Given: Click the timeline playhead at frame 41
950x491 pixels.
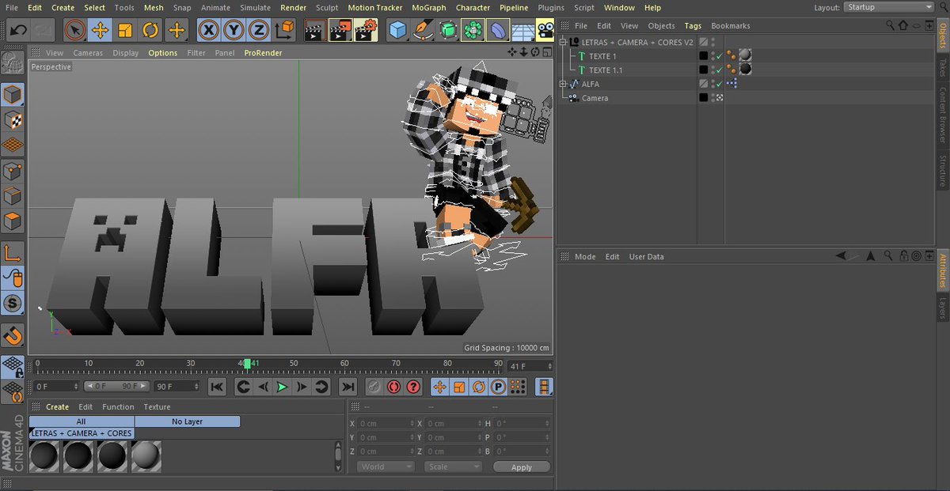Looking at the screenshot, I should pyautogui.click(x=247, y=364).
